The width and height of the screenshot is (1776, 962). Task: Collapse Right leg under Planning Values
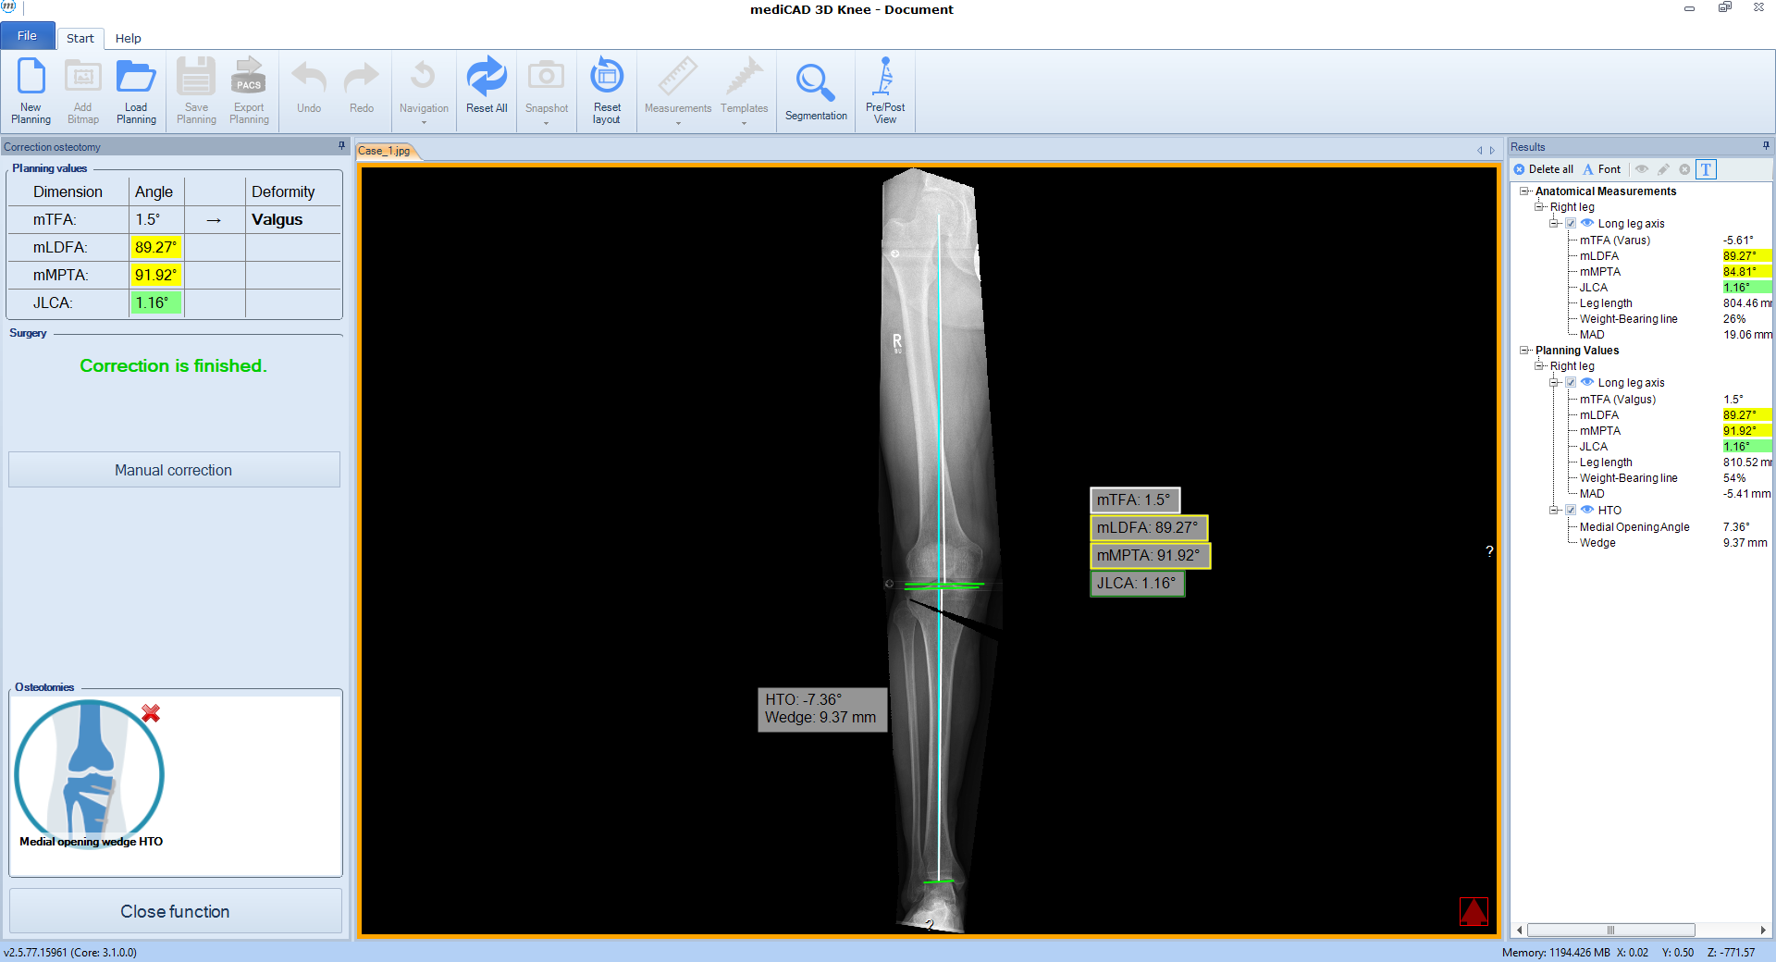coord(1539,366)
